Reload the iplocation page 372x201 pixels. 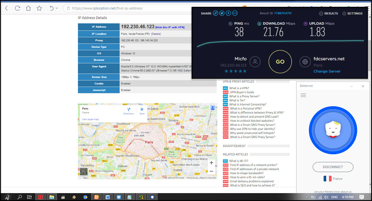click(x=17, y=8)
